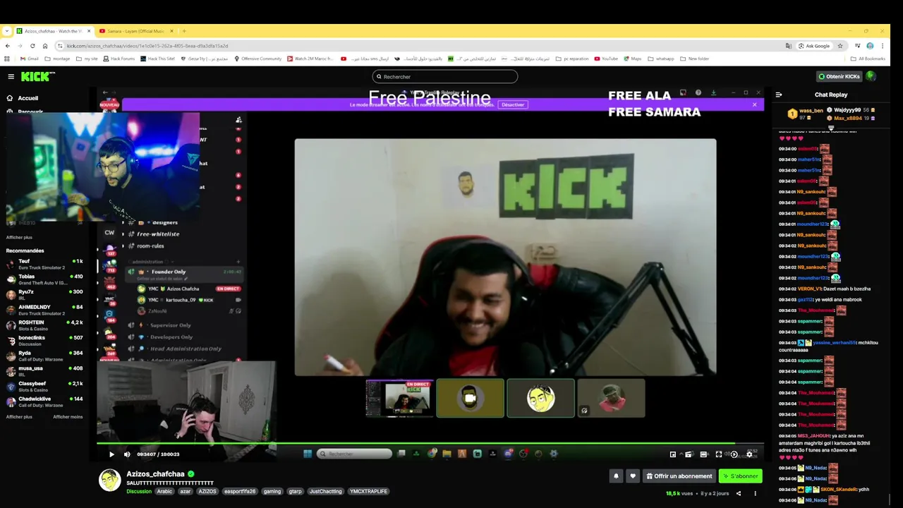Open recommended channel boneclinks
This screenshot has height=508, width=903.
click(44, 340)
